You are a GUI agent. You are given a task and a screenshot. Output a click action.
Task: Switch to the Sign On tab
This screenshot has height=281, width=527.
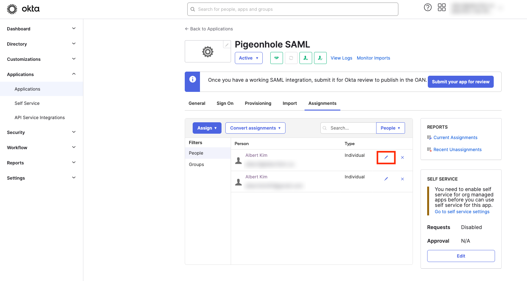click(225, 103)
